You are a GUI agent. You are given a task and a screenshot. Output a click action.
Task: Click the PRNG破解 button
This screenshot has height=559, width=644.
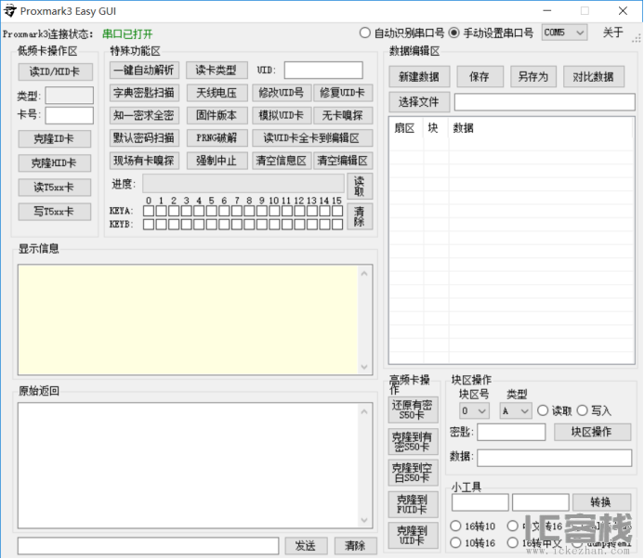tap(217, 138)
